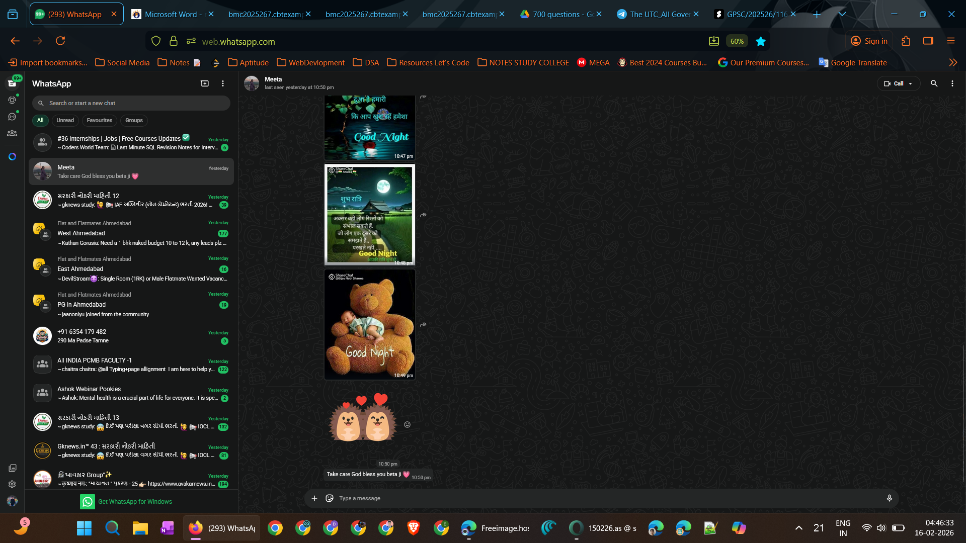Select the Unread chat filter
Screen dimensions: 966x543
65,120
